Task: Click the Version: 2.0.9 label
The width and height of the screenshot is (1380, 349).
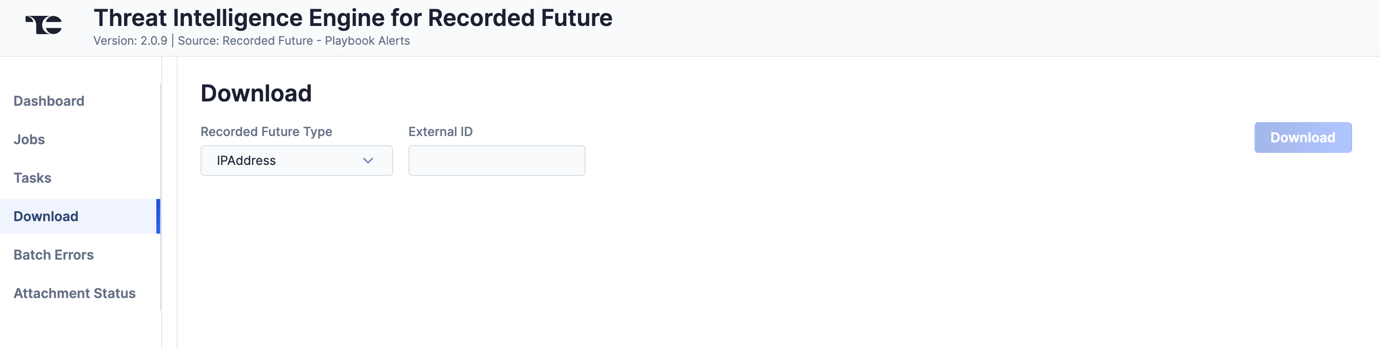Action: [x=130, y=40]
